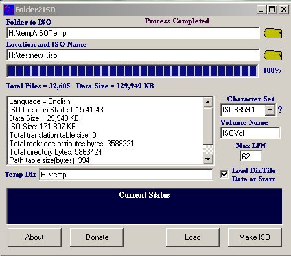Select log line 'Total translation table size: 0'
The height and width of the screenshot is (256, 291).
(52, 135)
